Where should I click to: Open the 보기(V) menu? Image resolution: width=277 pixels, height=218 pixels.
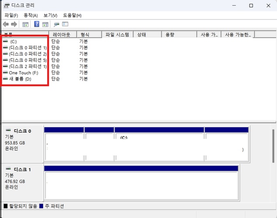pos(50,16)
